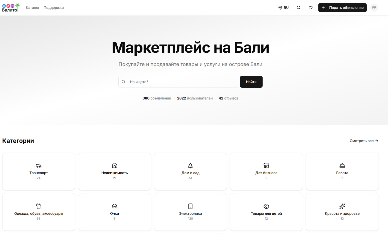Click the 42 отзывов stat
The image size is (388, 234).
pos(229,98)
